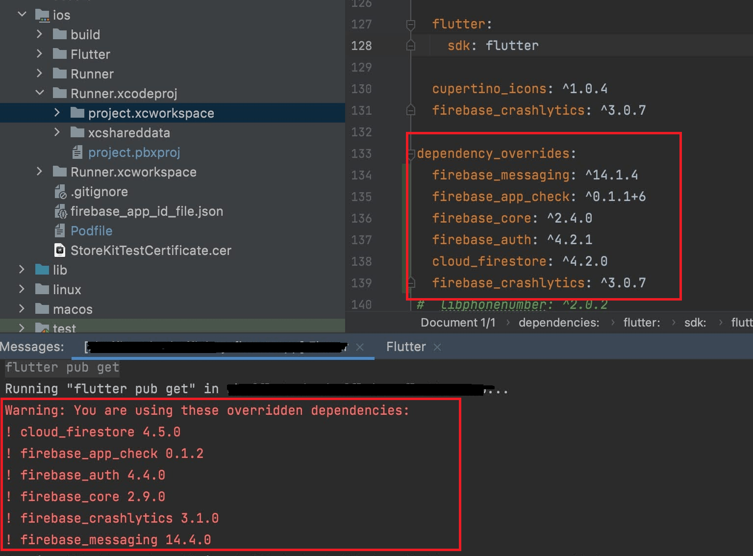Click the Runner.xcworkspace folder icon
The width and height of the screenshot is (753, 556).
click(x=60, y=171)
